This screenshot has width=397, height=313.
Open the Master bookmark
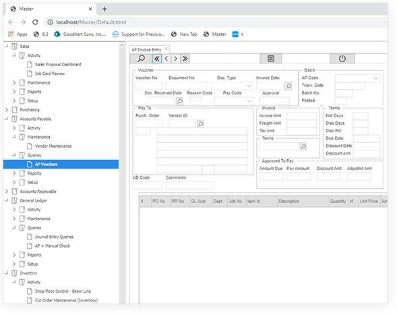(215, 34)
